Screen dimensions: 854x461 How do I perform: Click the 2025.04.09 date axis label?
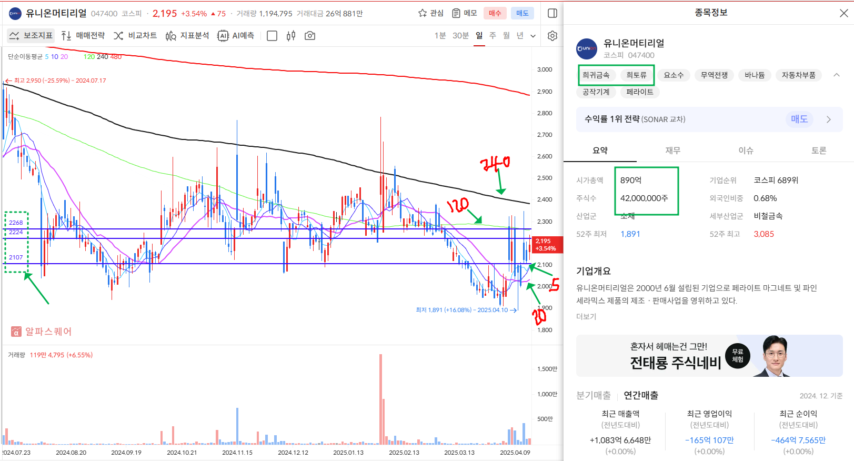(515, 453)
